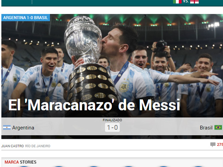The height and width of the screenshot is (167, 223).
Task: Open author Juan Castro's page
Action: tap(13, 146)
